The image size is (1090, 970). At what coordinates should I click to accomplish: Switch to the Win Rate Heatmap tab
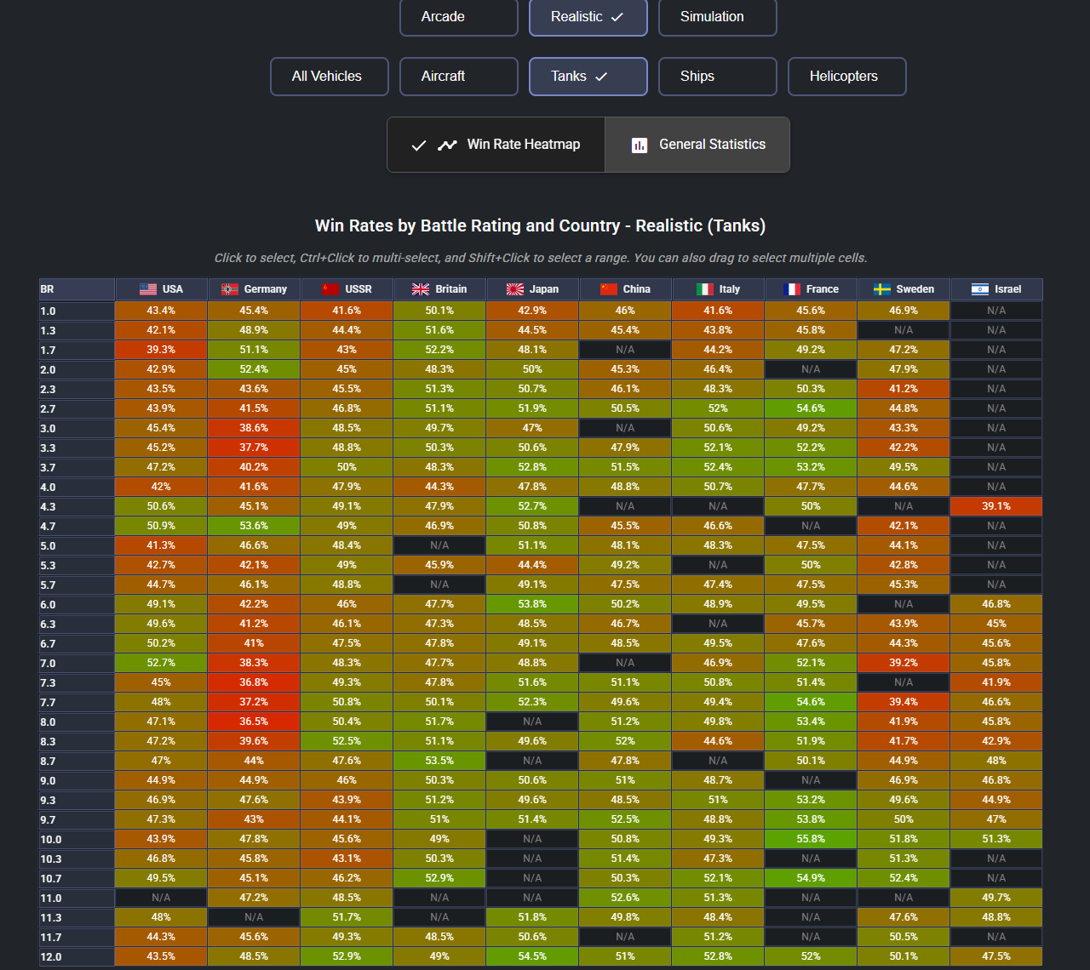point(496,145)
